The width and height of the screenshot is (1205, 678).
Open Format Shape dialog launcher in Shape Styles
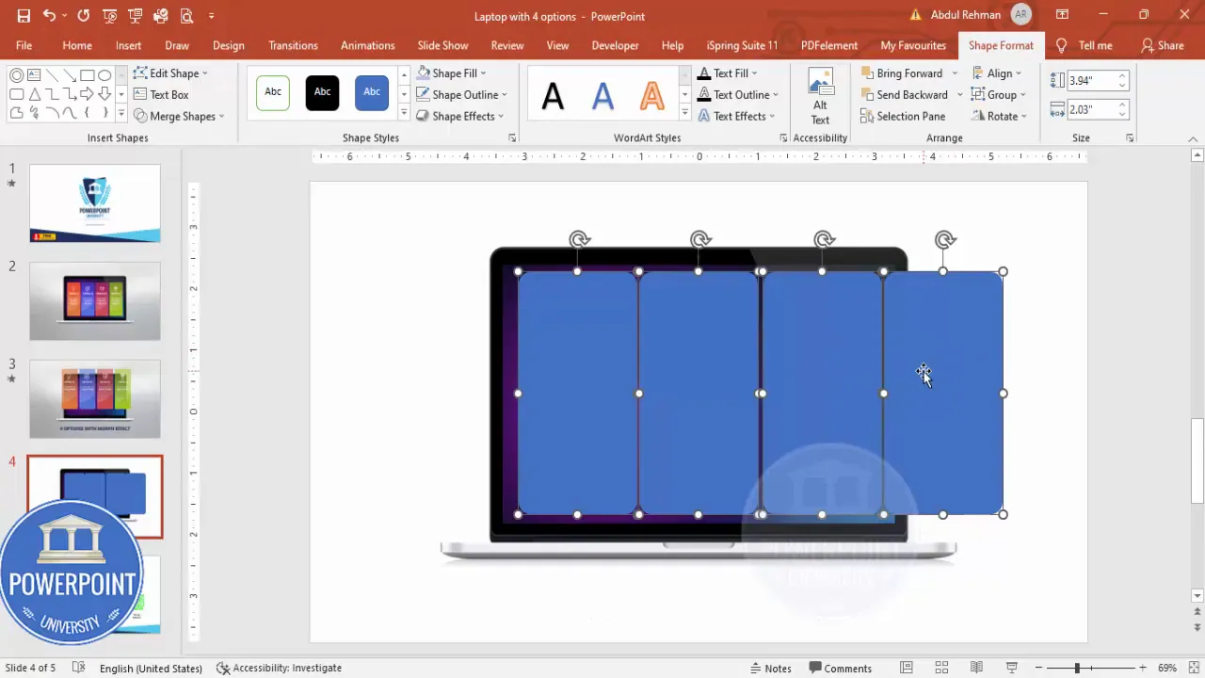pos(512,138)
